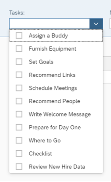Check the Prepare for Day One box
Viewport: 111px width, 182px height.
click(x=19, y=127)
